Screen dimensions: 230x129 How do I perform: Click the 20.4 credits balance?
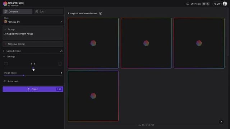[x=218, y=4]
